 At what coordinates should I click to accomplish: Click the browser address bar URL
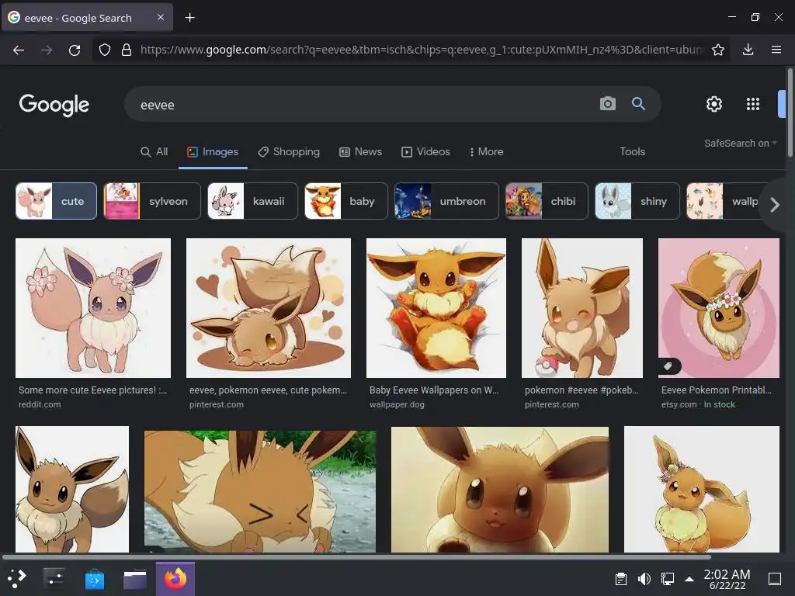point(422,50)
